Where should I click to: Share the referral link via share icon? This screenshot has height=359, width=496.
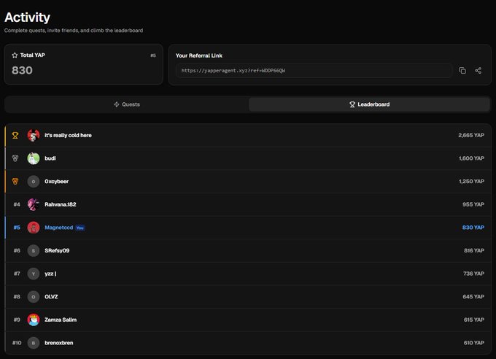click(x=478, y=70)
